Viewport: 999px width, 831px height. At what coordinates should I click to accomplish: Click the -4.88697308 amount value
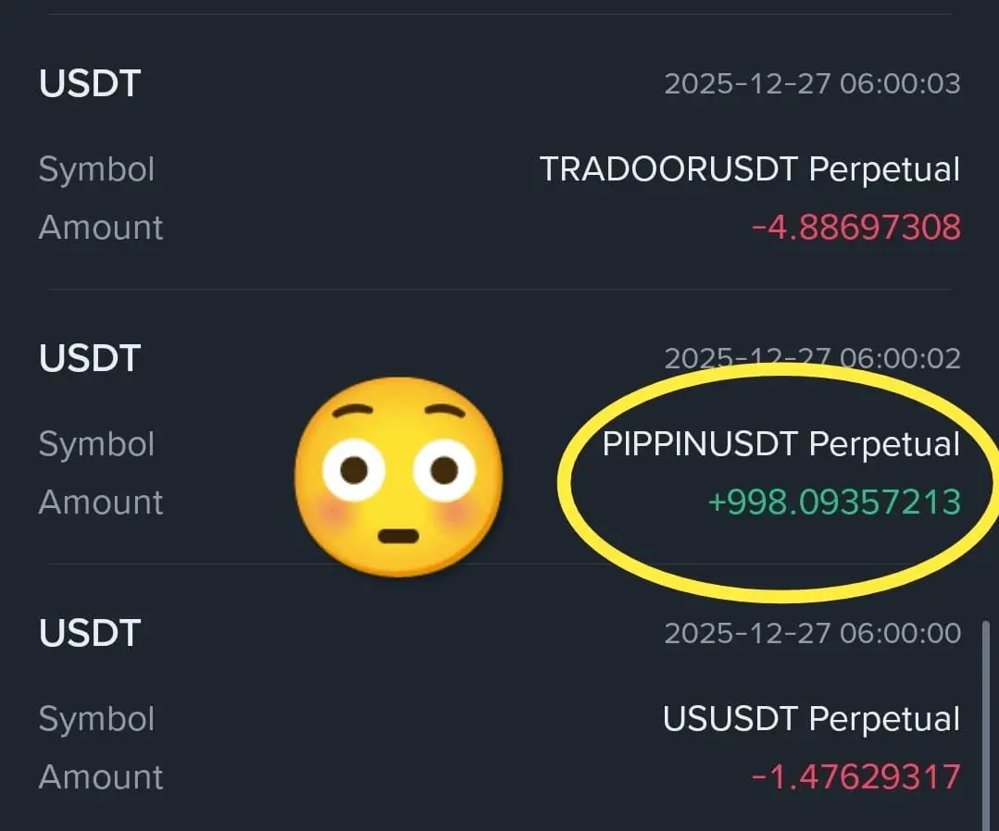click(x=856, y=228)
